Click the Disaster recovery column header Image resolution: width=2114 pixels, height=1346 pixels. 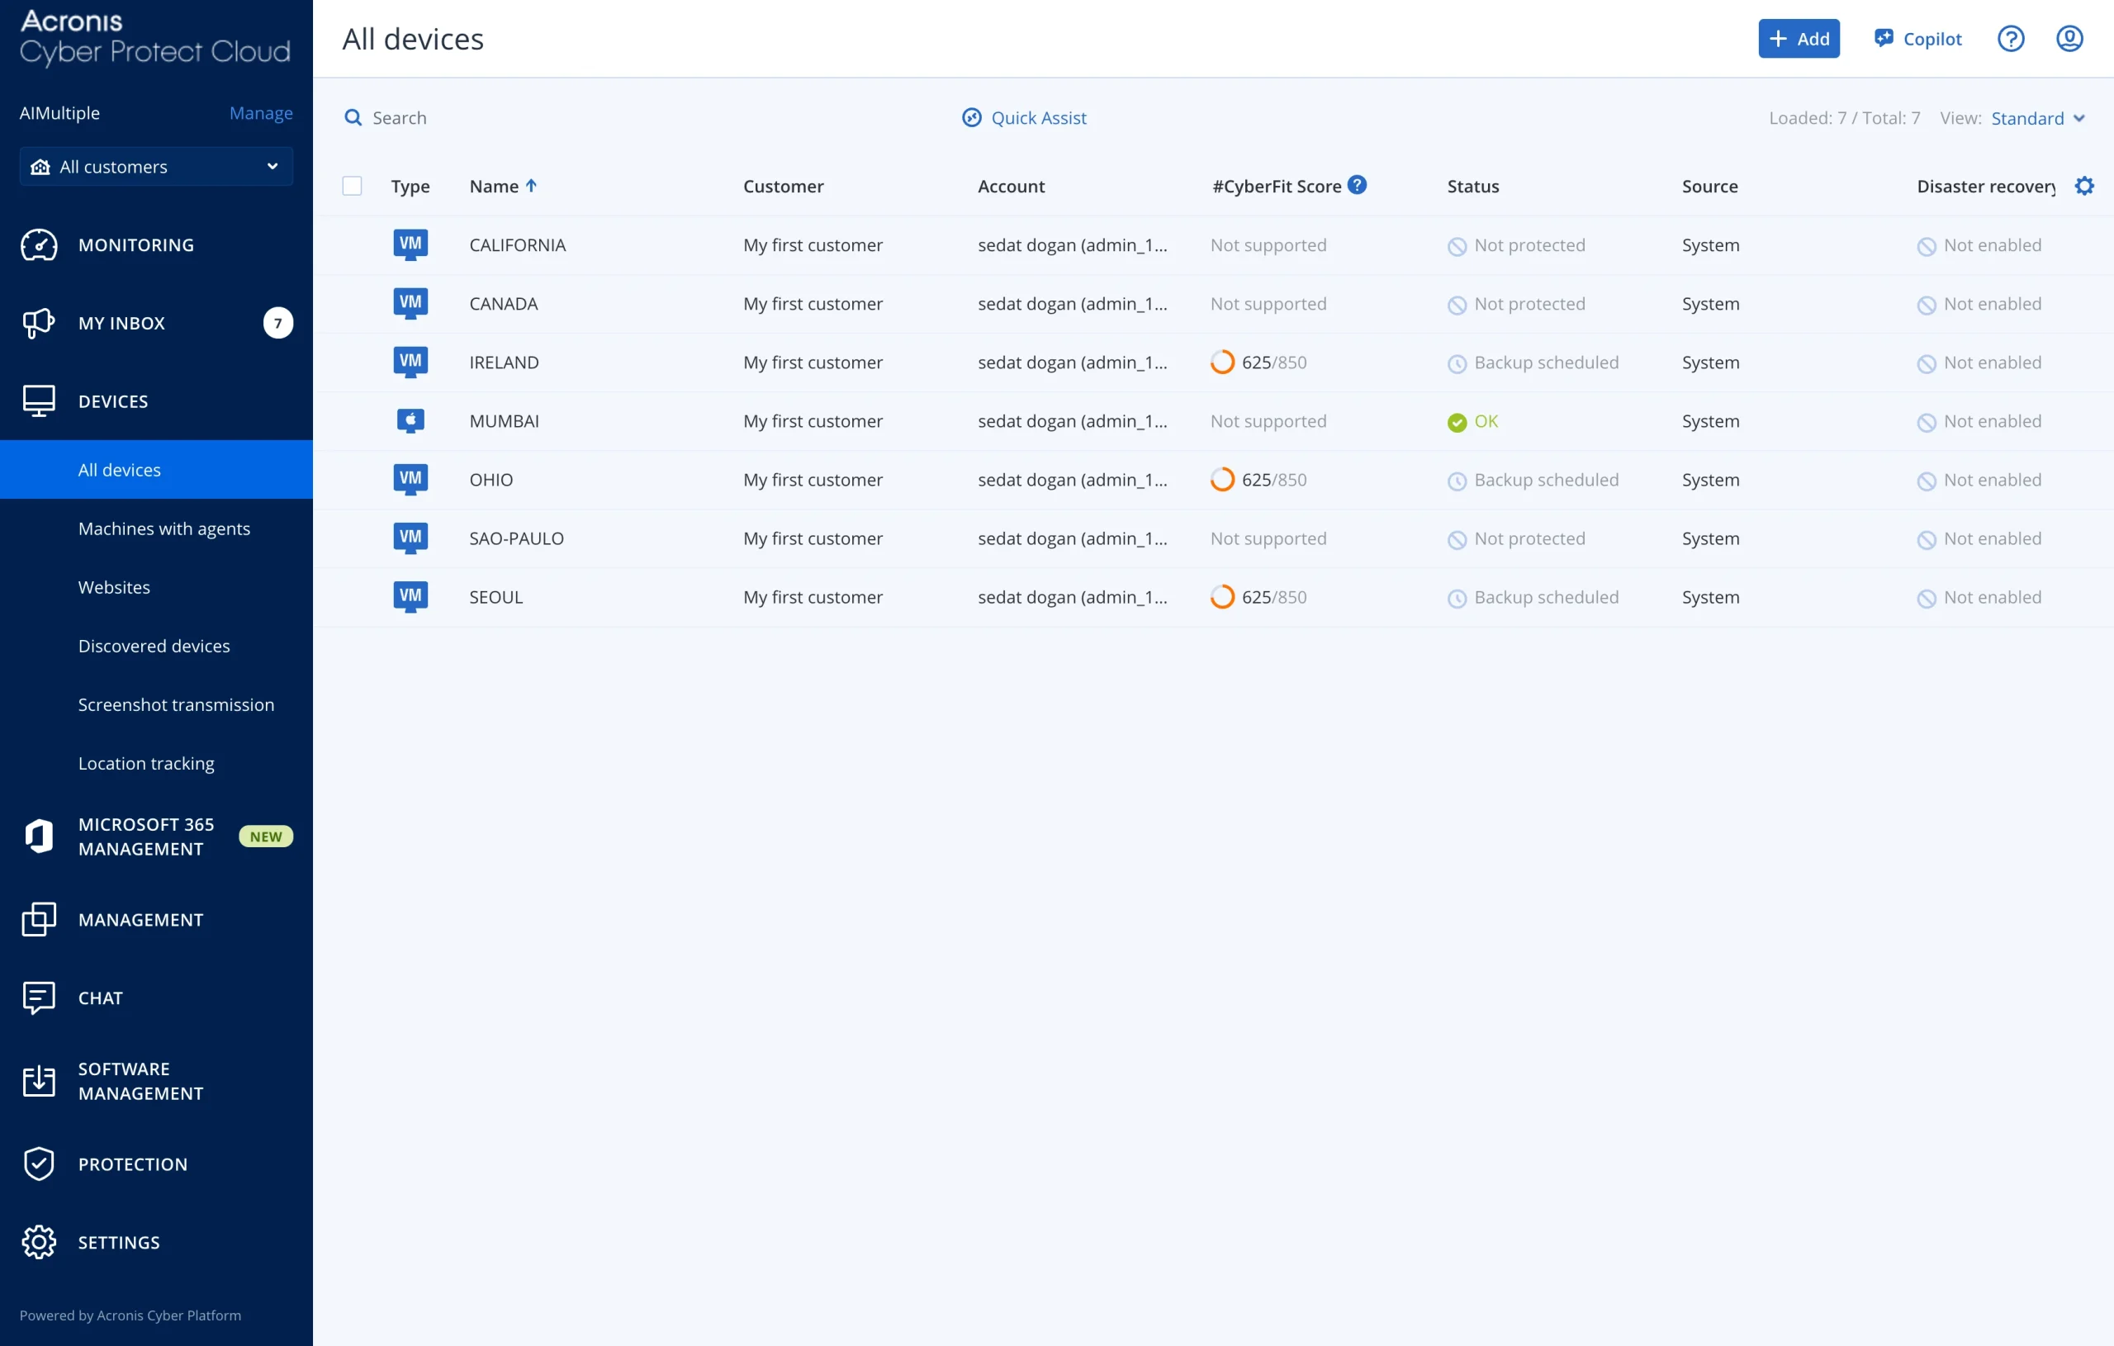1986,186
